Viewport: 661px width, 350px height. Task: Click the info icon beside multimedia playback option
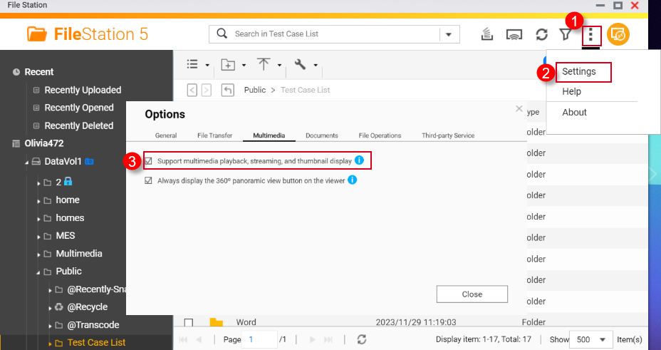[359, 160]
